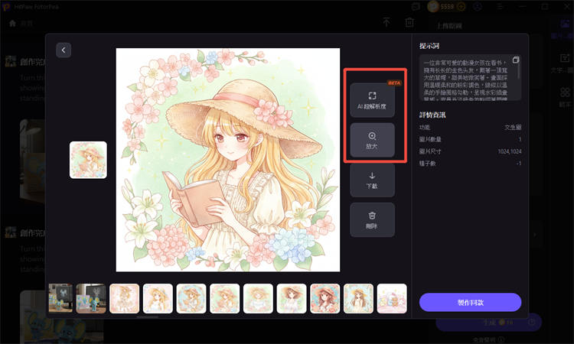The width and height of the screenshot is (574, 344).
Task: Click the small preview thumbnail left of the image
Action: click(88, 160)
